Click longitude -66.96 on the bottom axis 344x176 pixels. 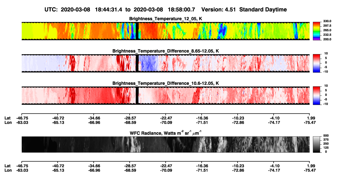[94, 170]
